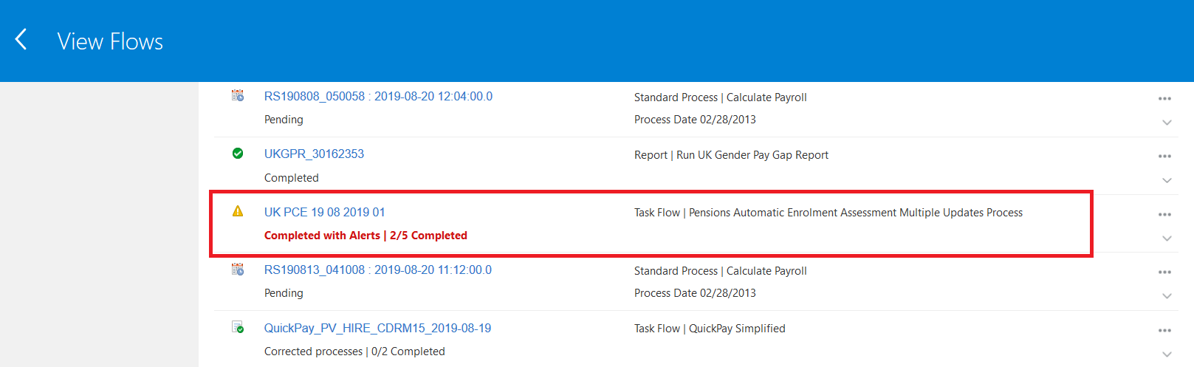Viewport: 1194px width, 367px height.
Task: Click the yellow warning alert icon
Action: click(x=238, y=211)
